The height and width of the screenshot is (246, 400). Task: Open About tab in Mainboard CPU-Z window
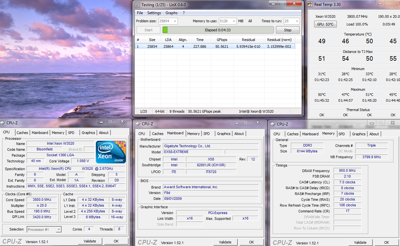[x=239, y=134]
